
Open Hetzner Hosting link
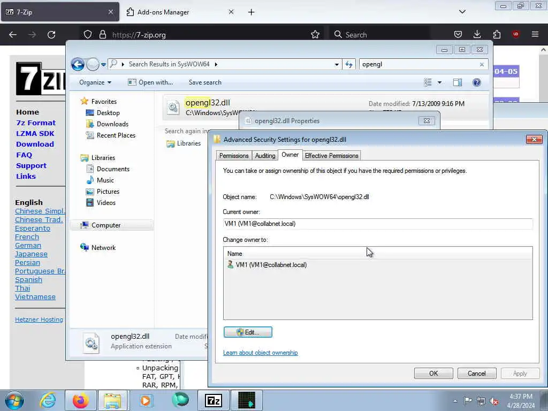(x=39, y=320)
